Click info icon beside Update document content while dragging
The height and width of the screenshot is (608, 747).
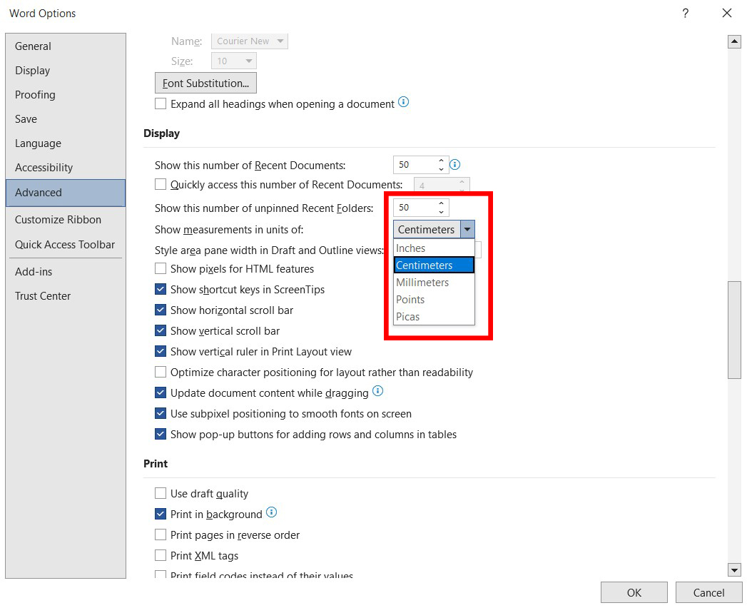(x=378, y=391)
